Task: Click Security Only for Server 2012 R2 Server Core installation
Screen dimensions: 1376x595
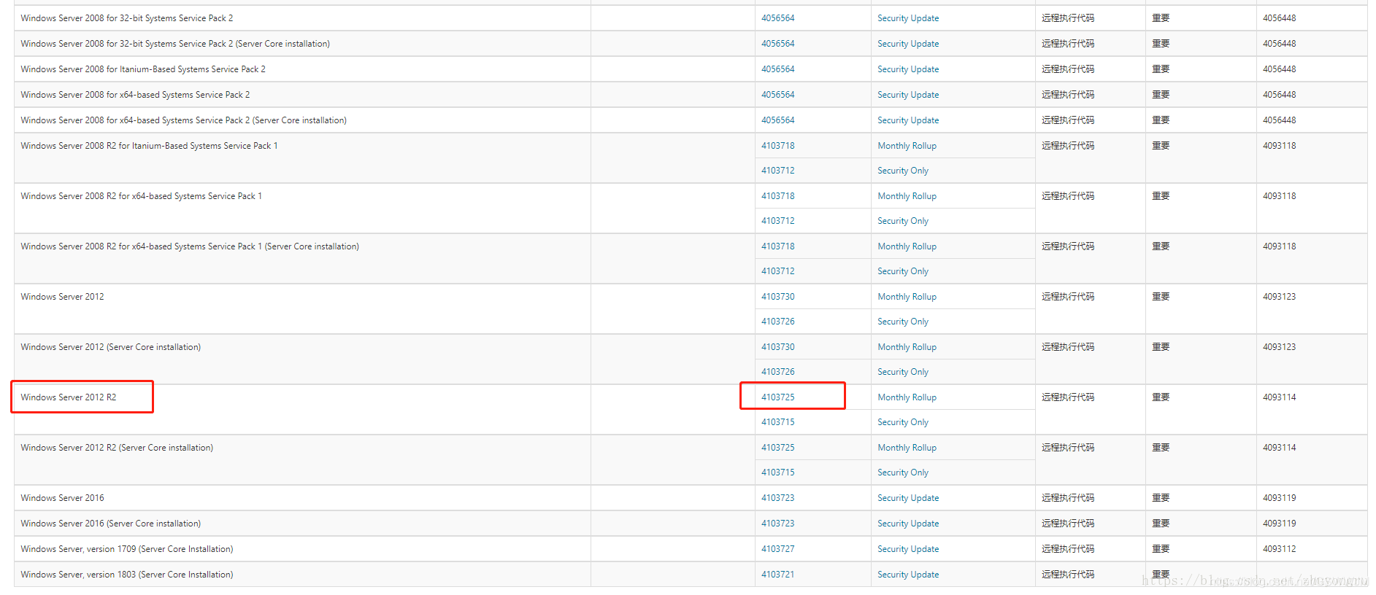Action: [903, 472]
